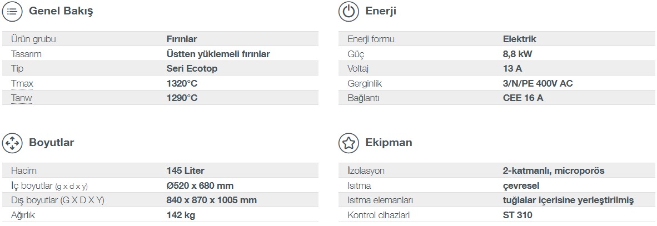Click the star icon beside Ekipman
Screen dimensions: 657x226
(349, 143)
